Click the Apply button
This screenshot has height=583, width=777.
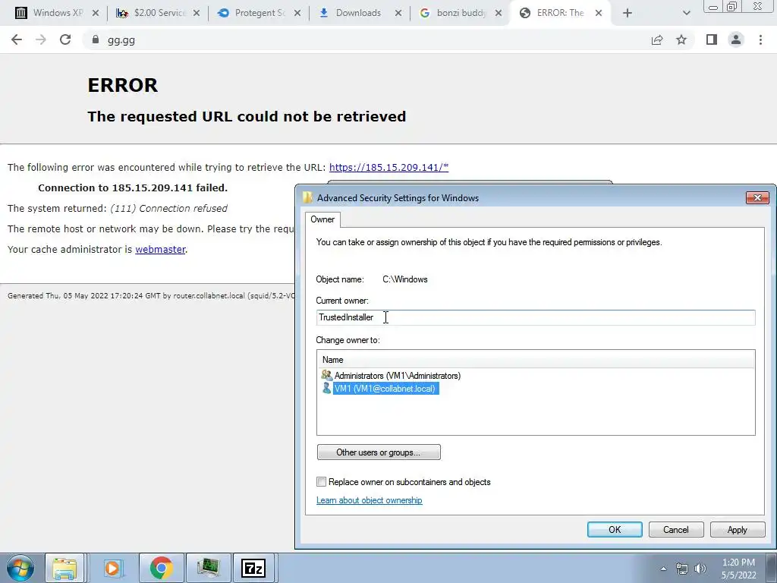737,529
